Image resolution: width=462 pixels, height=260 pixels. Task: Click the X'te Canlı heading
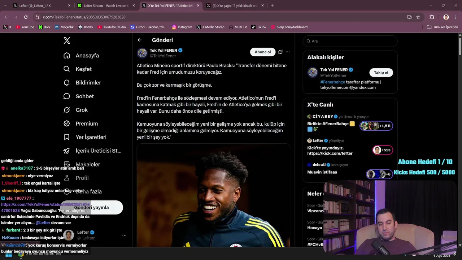(x=320, y=105)
